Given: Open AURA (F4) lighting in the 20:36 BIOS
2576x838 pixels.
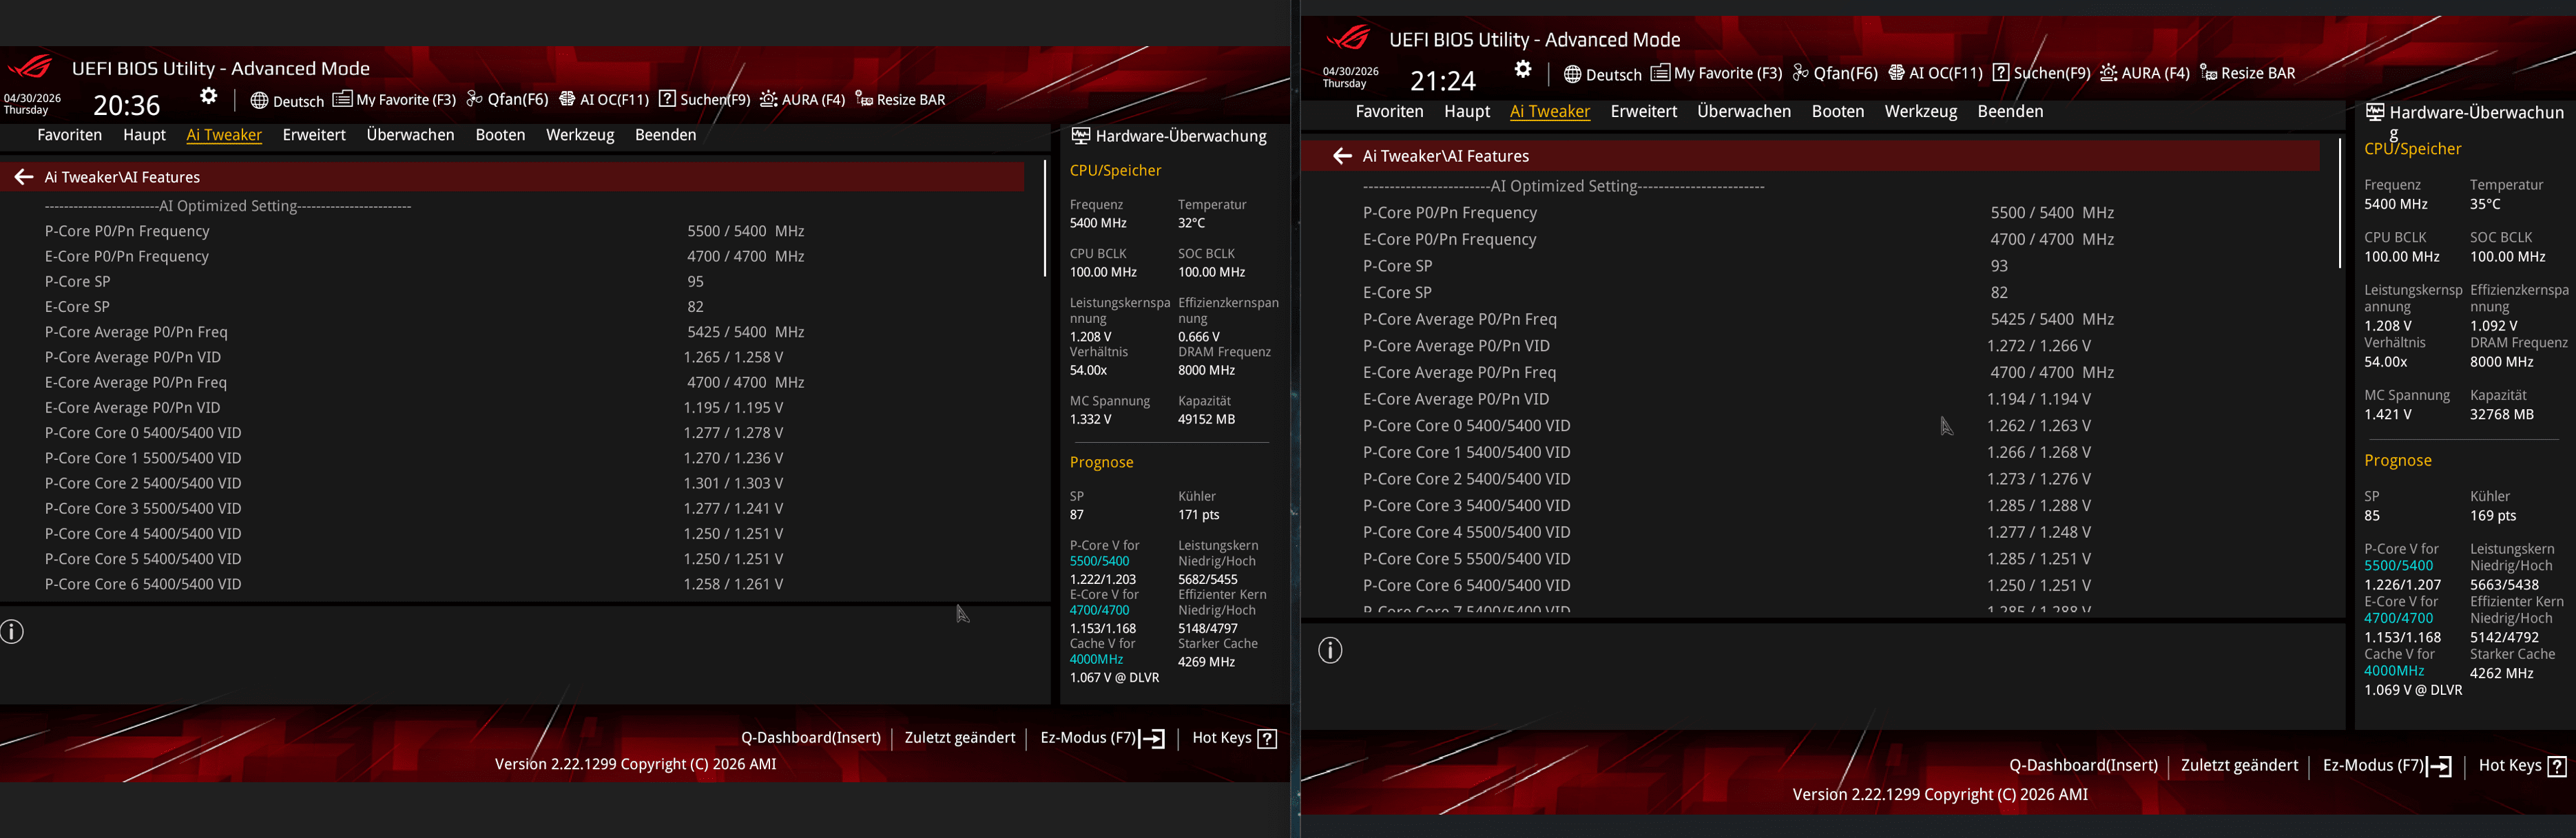Looking at the screenshot, I should pyautogui.click(x=802, y=100).
